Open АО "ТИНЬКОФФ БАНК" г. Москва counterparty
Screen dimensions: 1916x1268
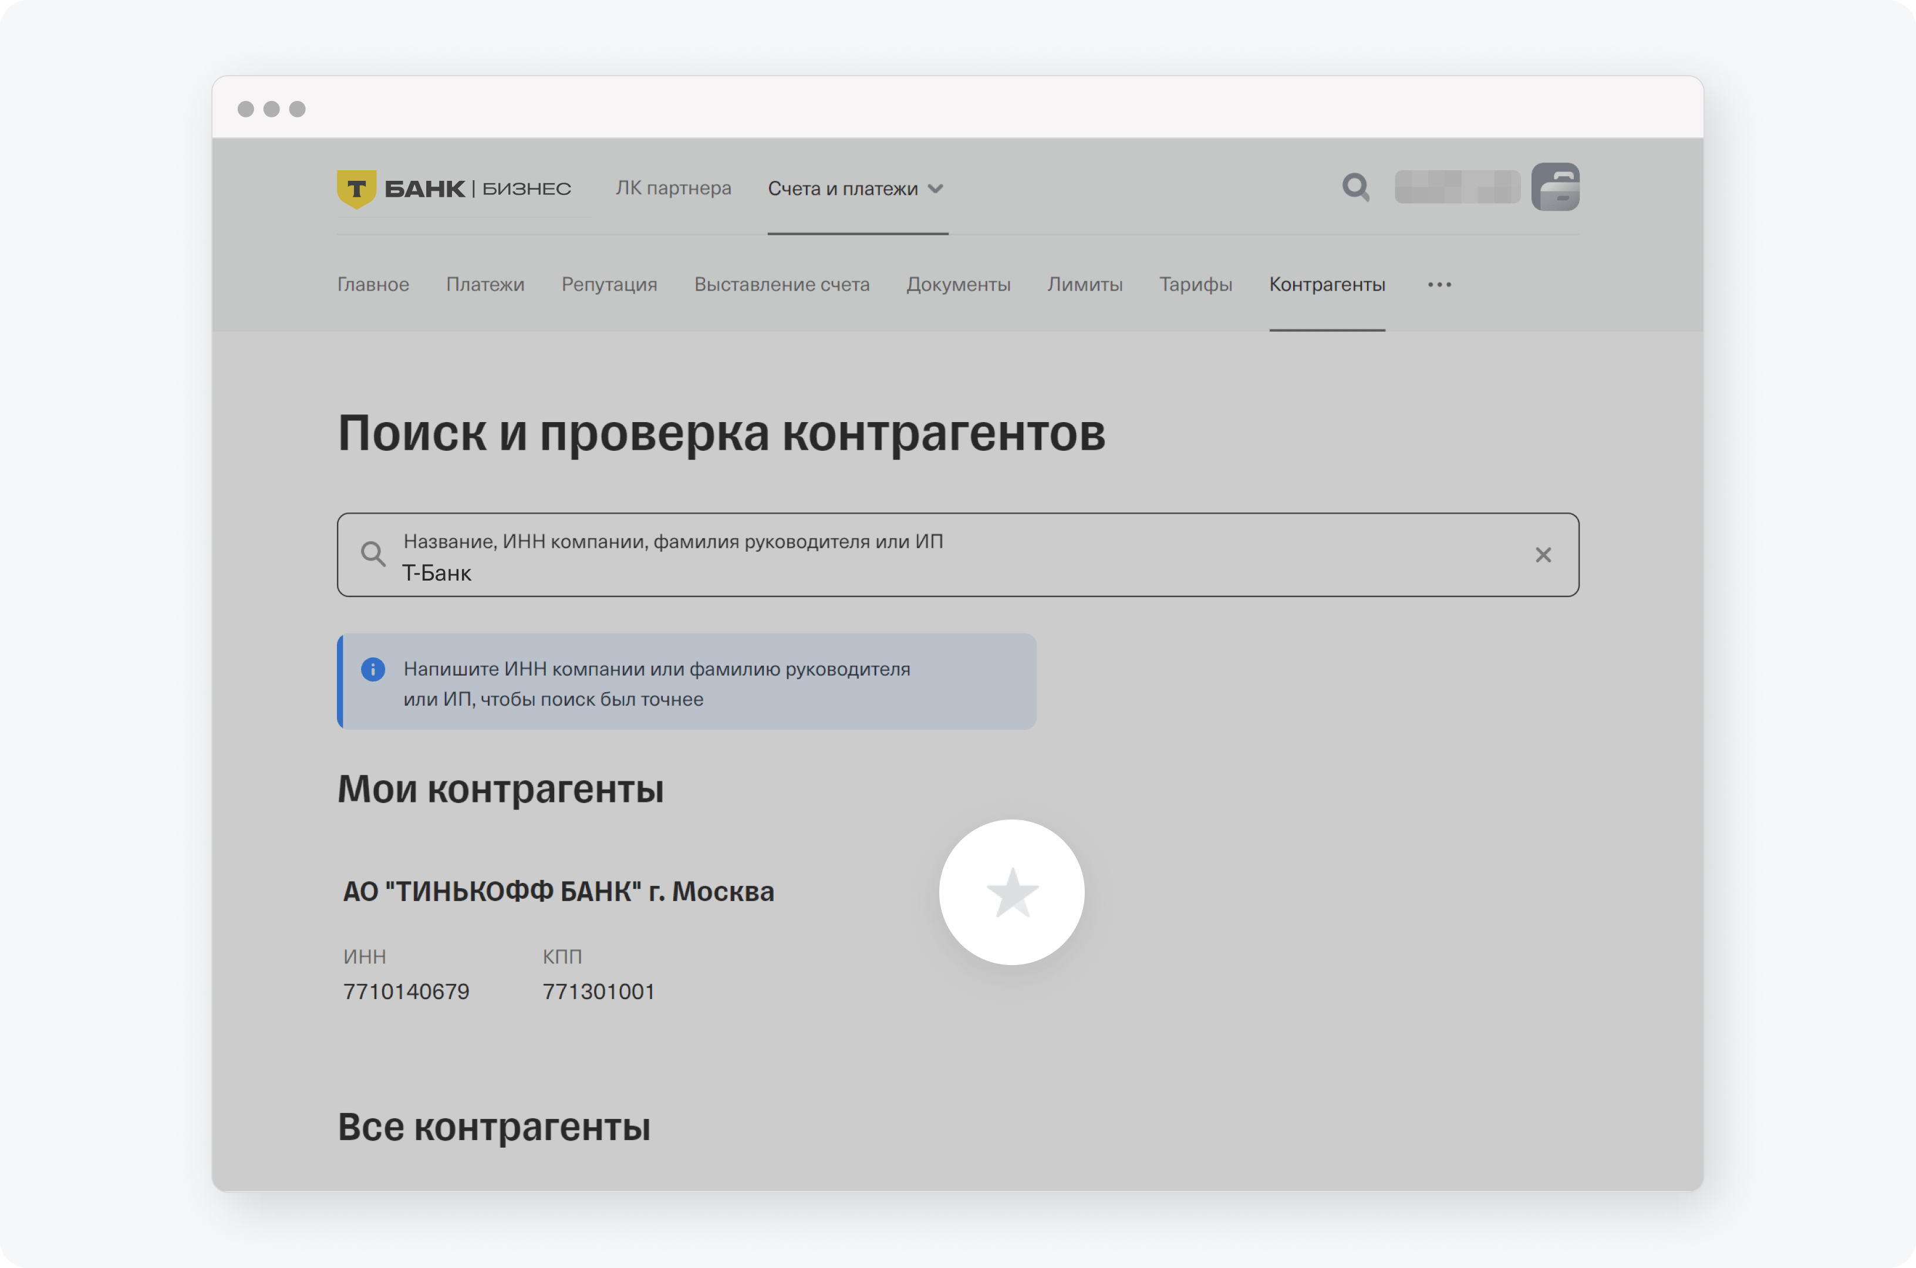559,891
